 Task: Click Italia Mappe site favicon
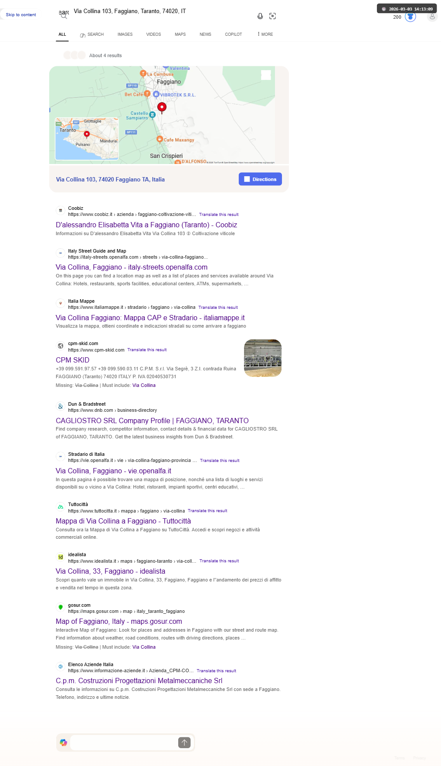point(61,304)
